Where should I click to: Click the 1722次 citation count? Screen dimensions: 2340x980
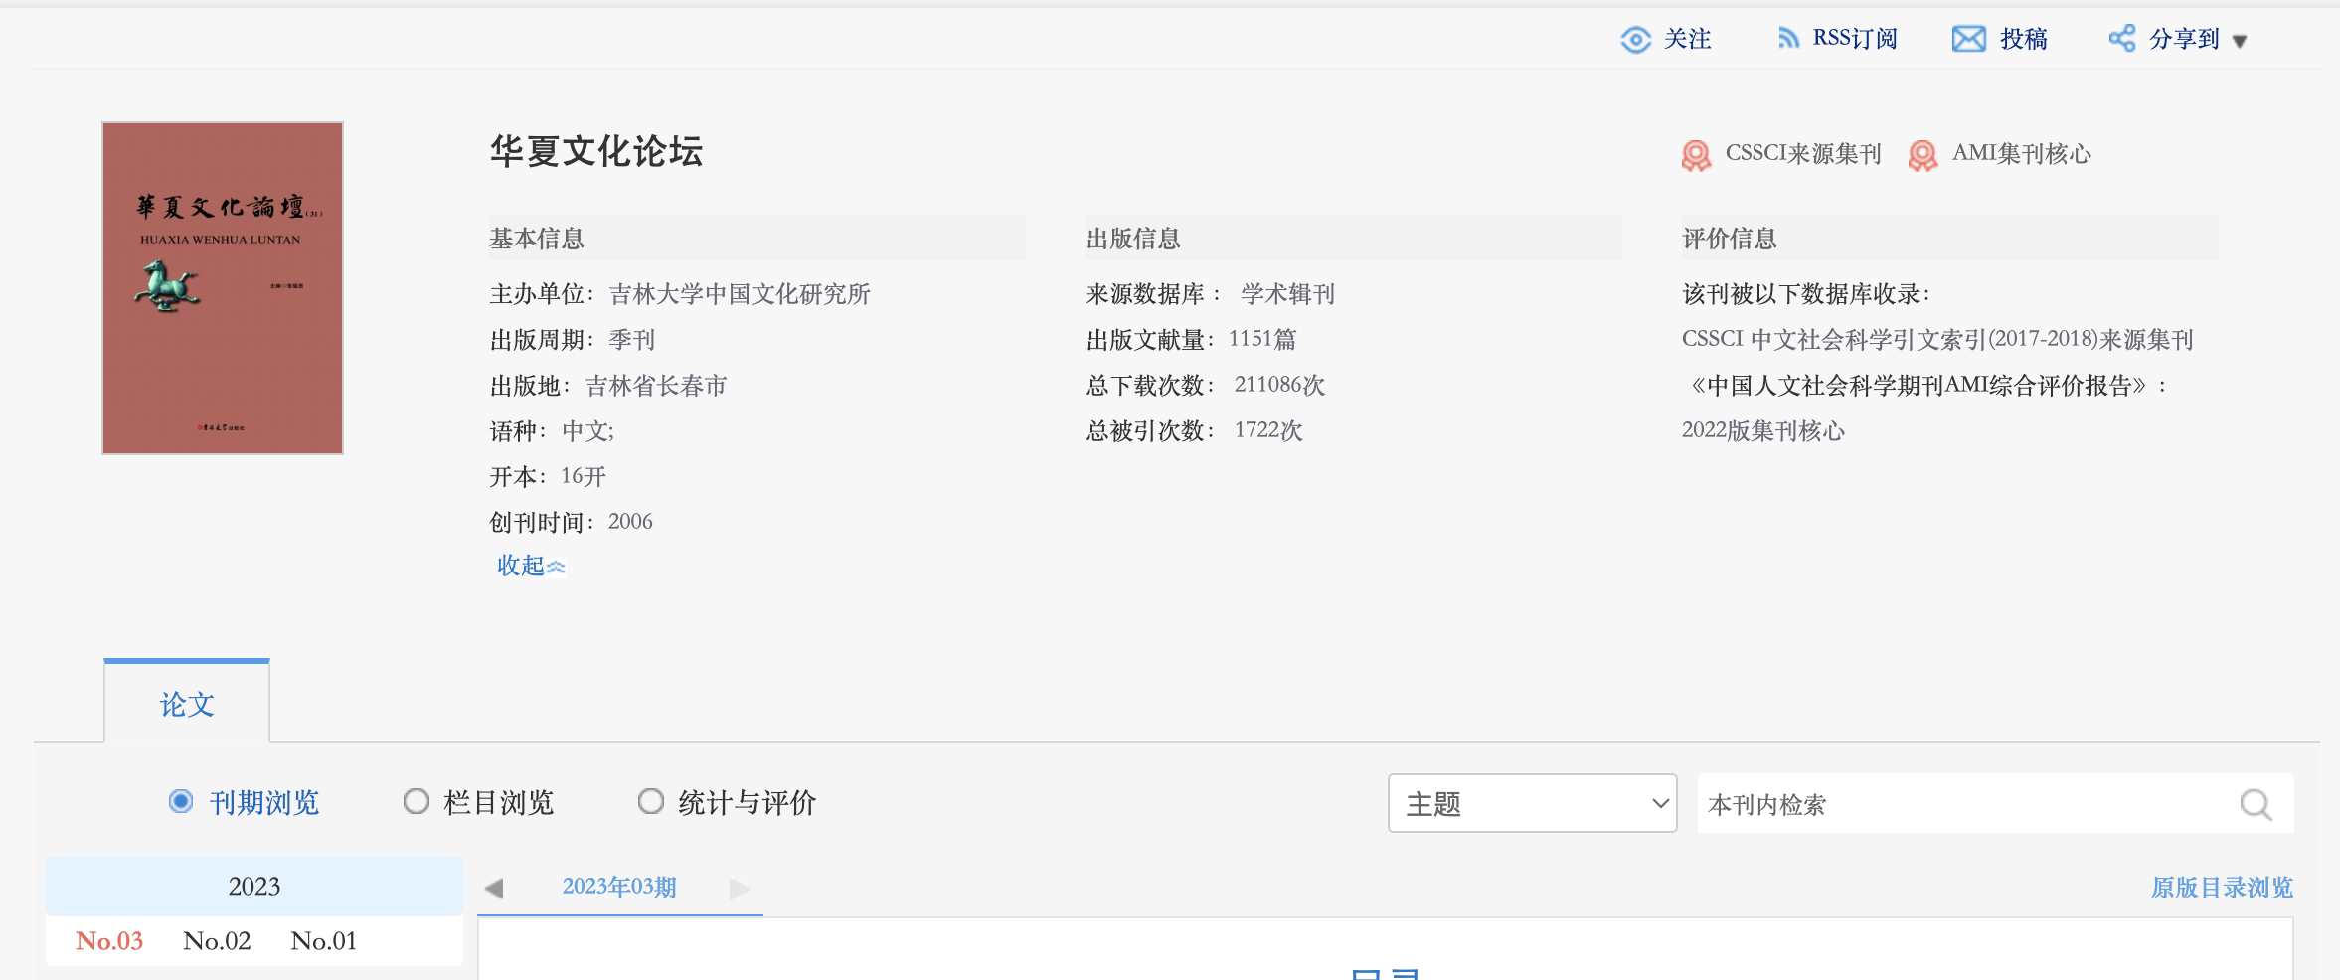point(1268,430)
